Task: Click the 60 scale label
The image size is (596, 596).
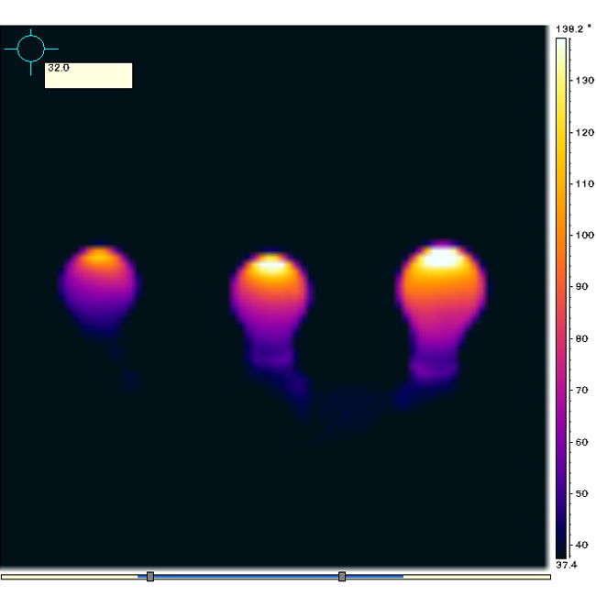Action: point(582,443)
